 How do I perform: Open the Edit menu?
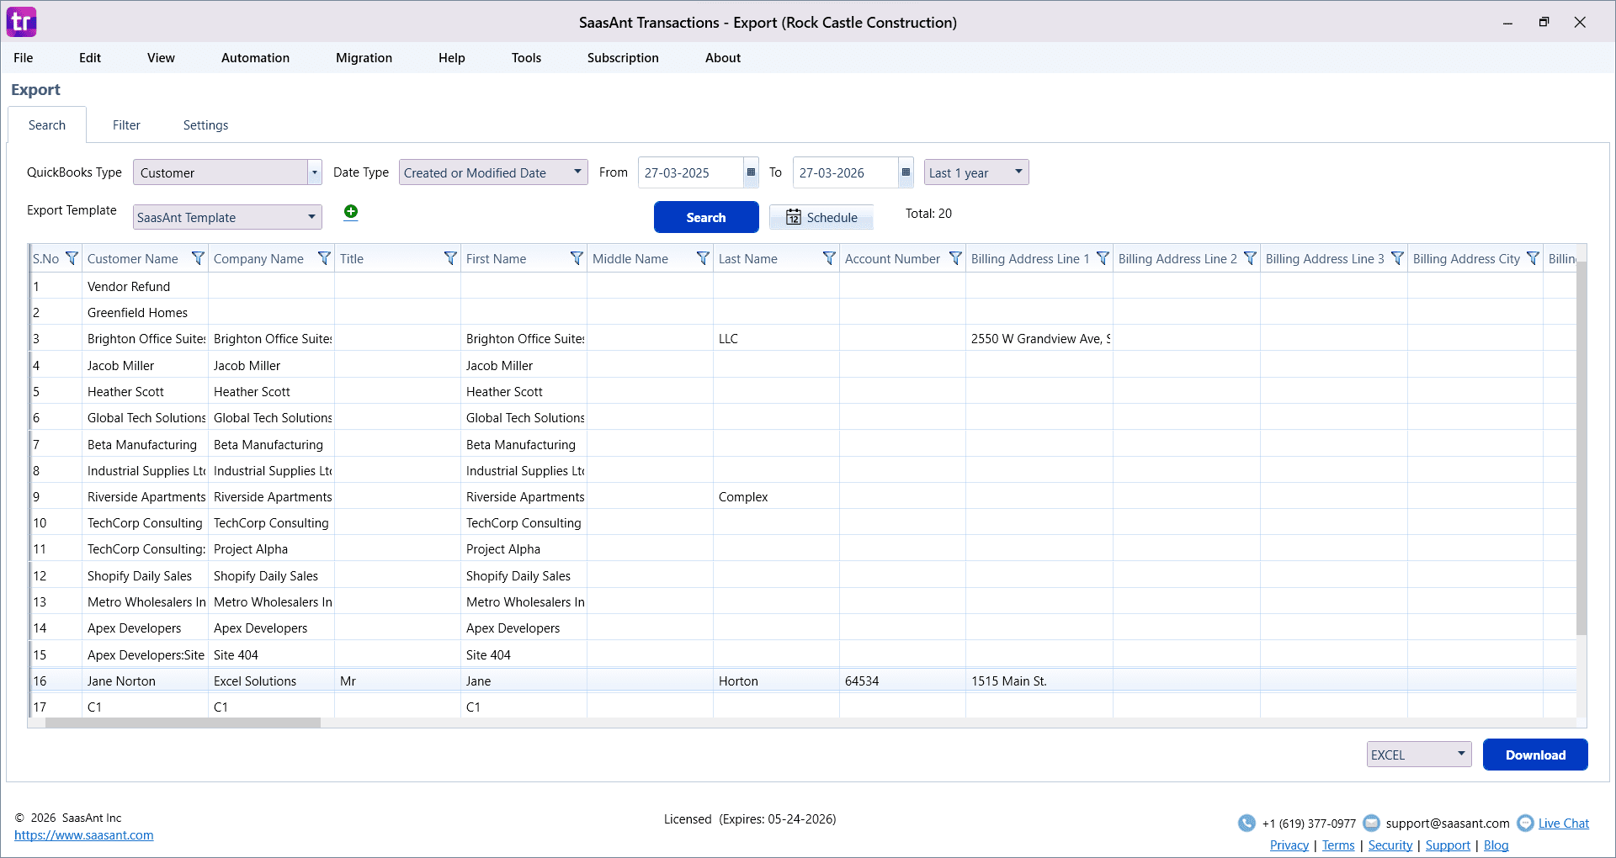click(90, 58)
